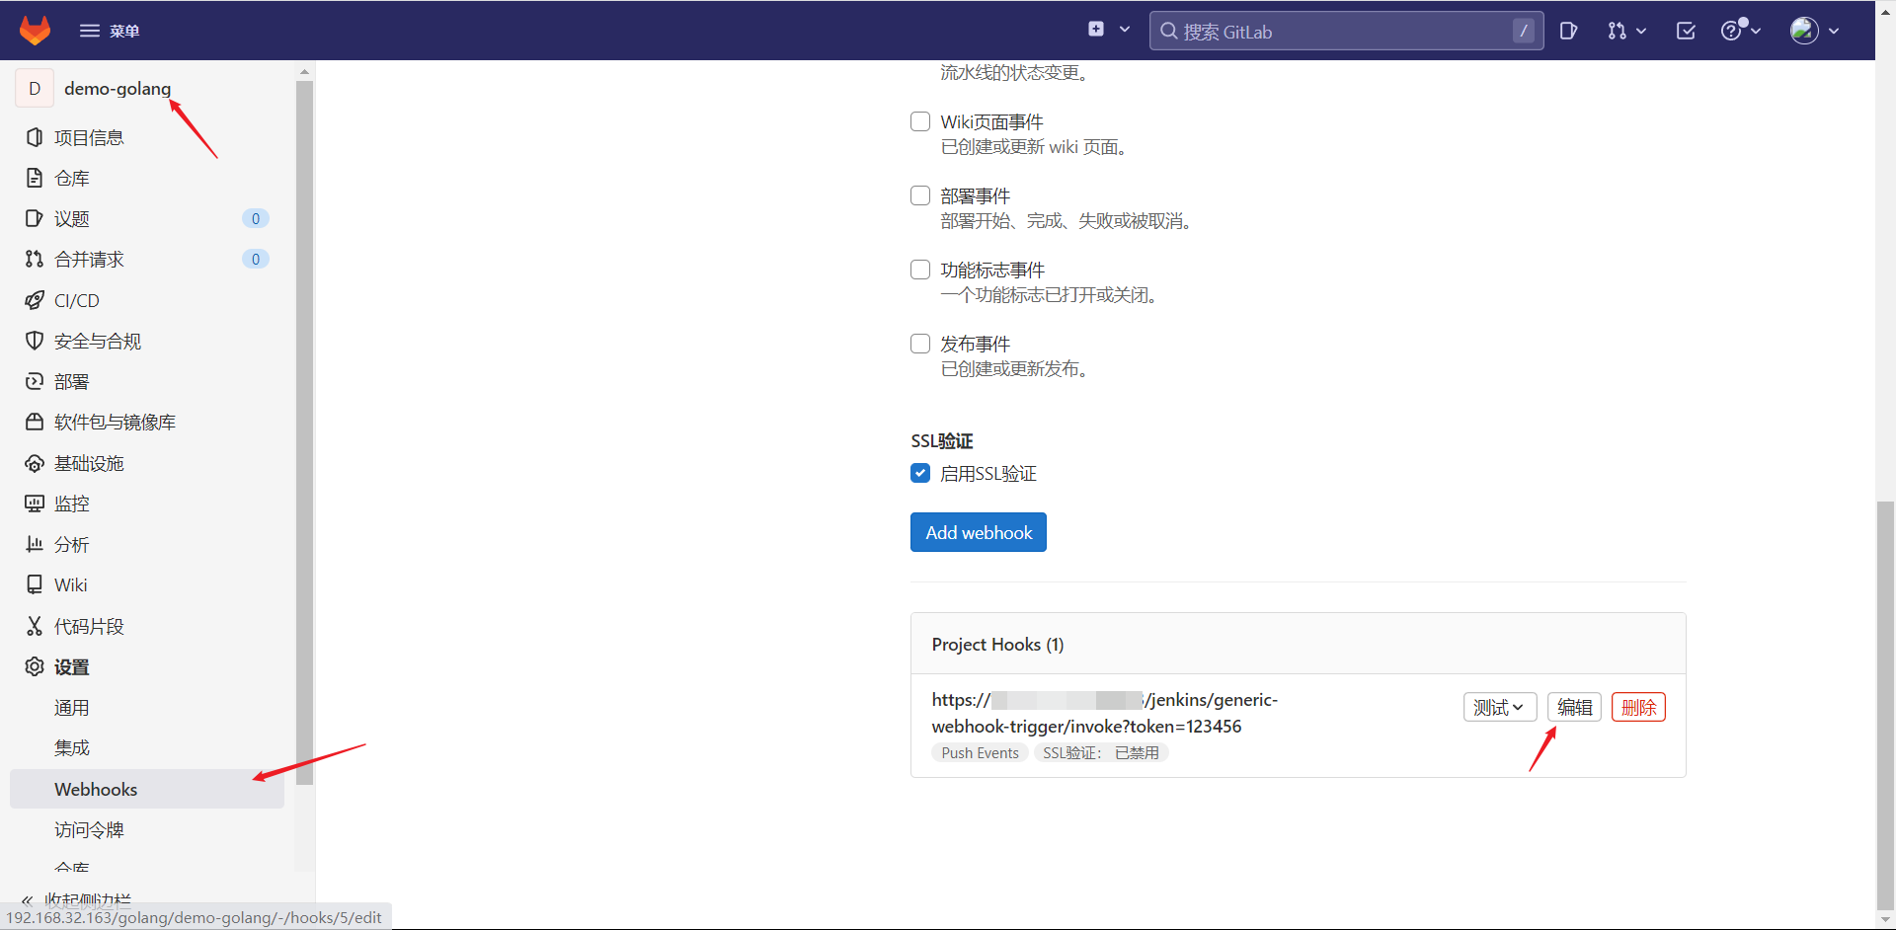Uncheck the 启用SSL验证 checkbox

920,473
